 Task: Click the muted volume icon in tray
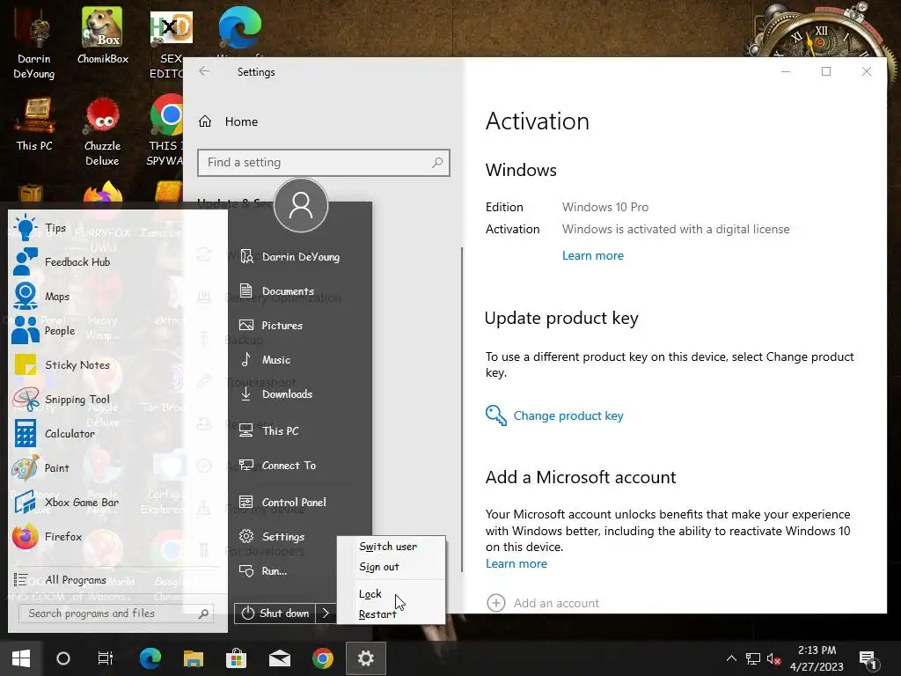point(773,658)
